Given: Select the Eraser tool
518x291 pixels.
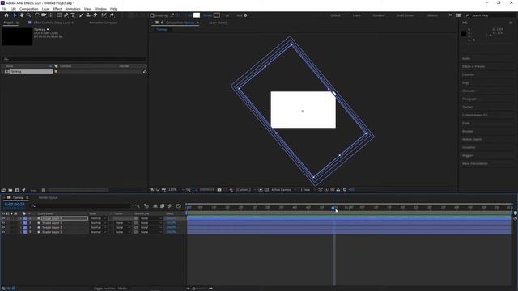Looking at the screenshot, I should pyautogui.click(x=96, y=15).
